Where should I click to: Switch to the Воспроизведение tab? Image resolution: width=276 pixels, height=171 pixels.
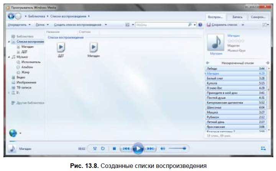coord(215,17)
